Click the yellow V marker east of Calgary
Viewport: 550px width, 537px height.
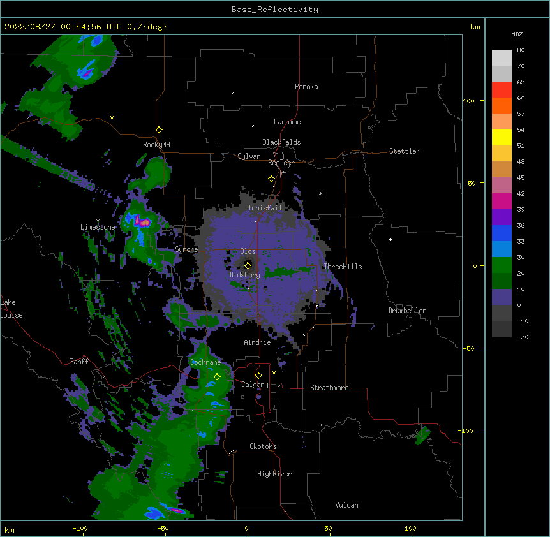pyautogui.click(x=274, y=372)
